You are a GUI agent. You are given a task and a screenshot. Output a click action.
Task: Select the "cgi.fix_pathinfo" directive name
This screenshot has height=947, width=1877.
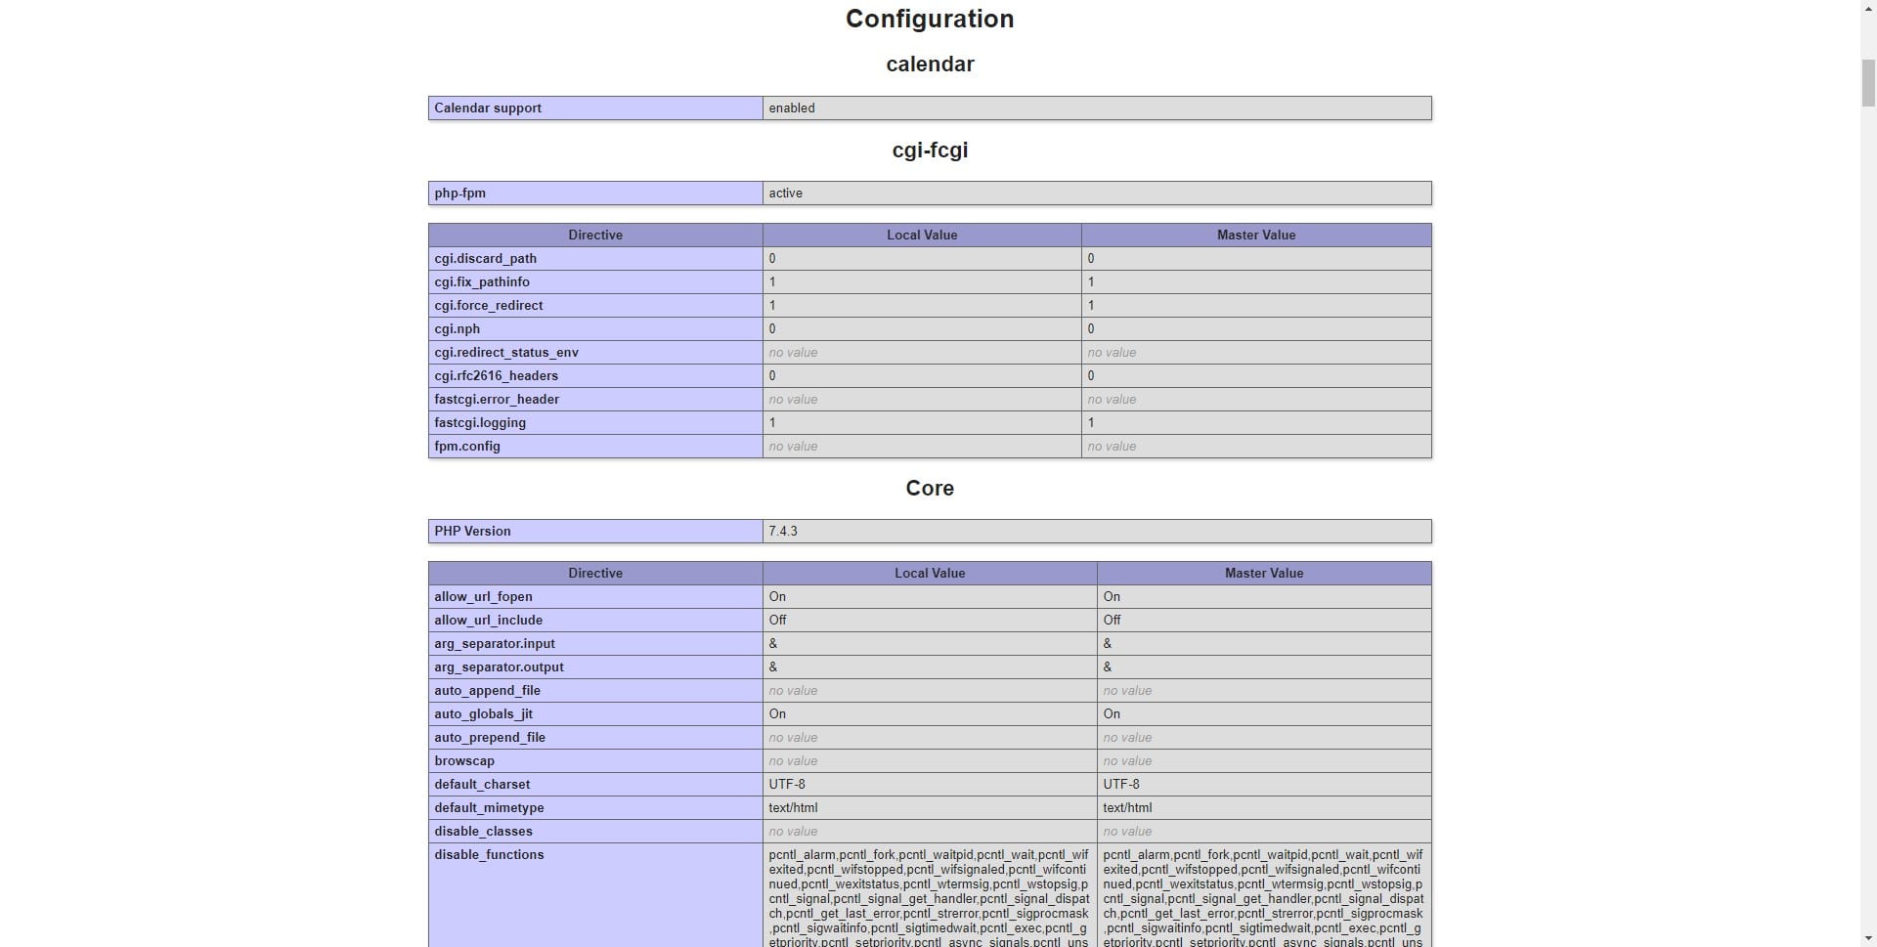coord(482,282)
